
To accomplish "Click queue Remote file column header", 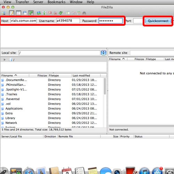I will [79, 136].
